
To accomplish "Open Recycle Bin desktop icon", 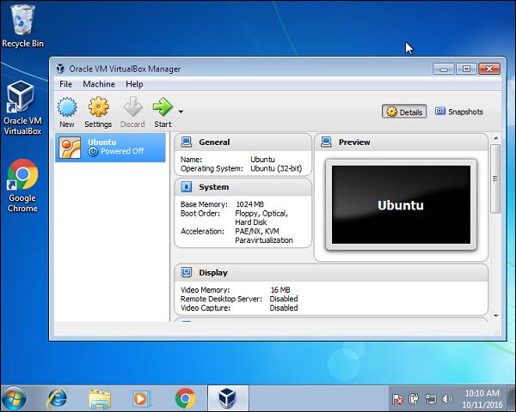I will click(x=22, y=26).
